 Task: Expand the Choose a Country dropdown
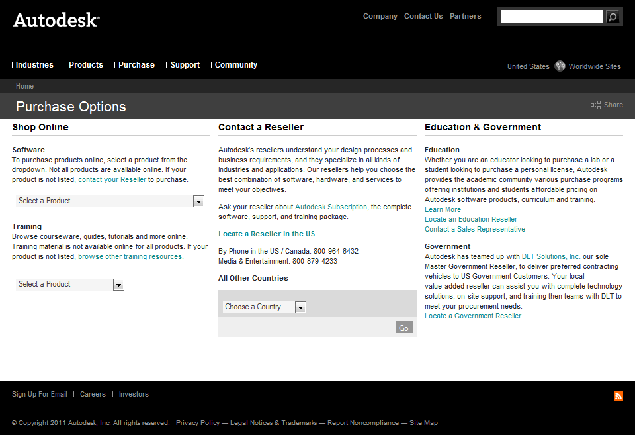pos(264,307)
